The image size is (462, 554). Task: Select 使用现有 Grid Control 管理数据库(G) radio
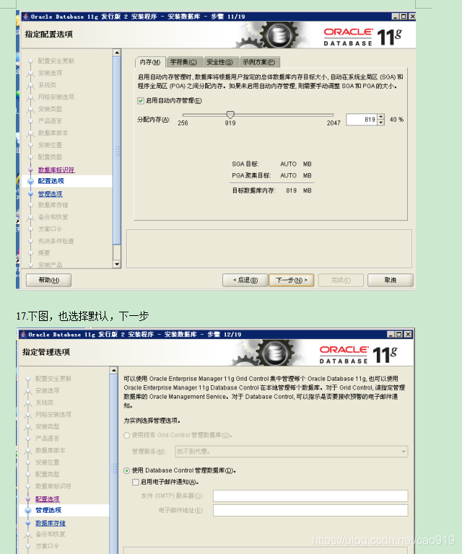click(x=126, y=435)
